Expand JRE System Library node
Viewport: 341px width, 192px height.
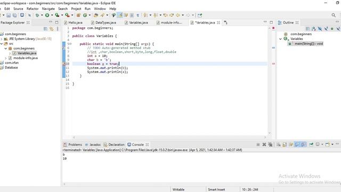click(2, 39)
